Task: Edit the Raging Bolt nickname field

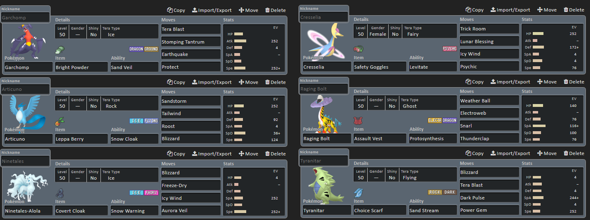Action: pyautogui.click(x=324, y=89)
